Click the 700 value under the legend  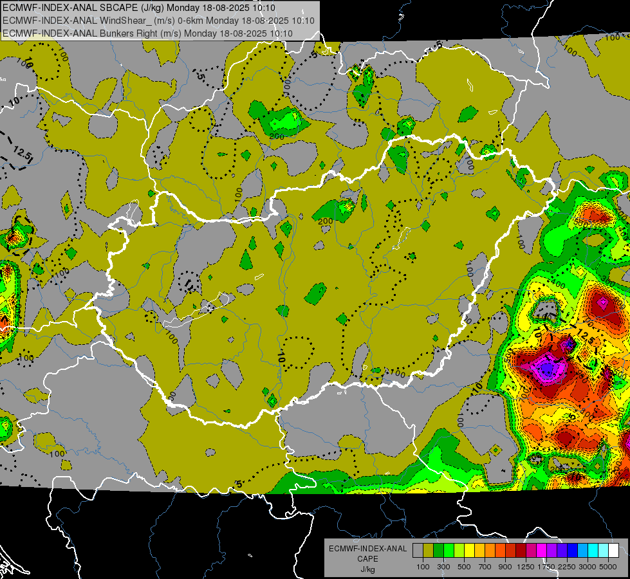pos(485,567)
